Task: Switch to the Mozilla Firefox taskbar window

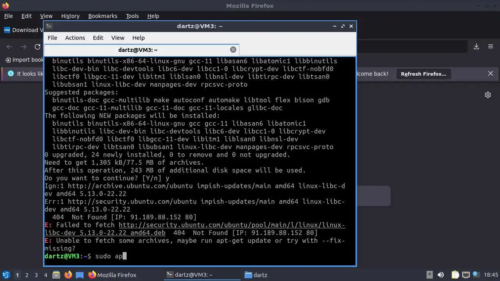Action: pyautogui.click(x=112, y=275)
